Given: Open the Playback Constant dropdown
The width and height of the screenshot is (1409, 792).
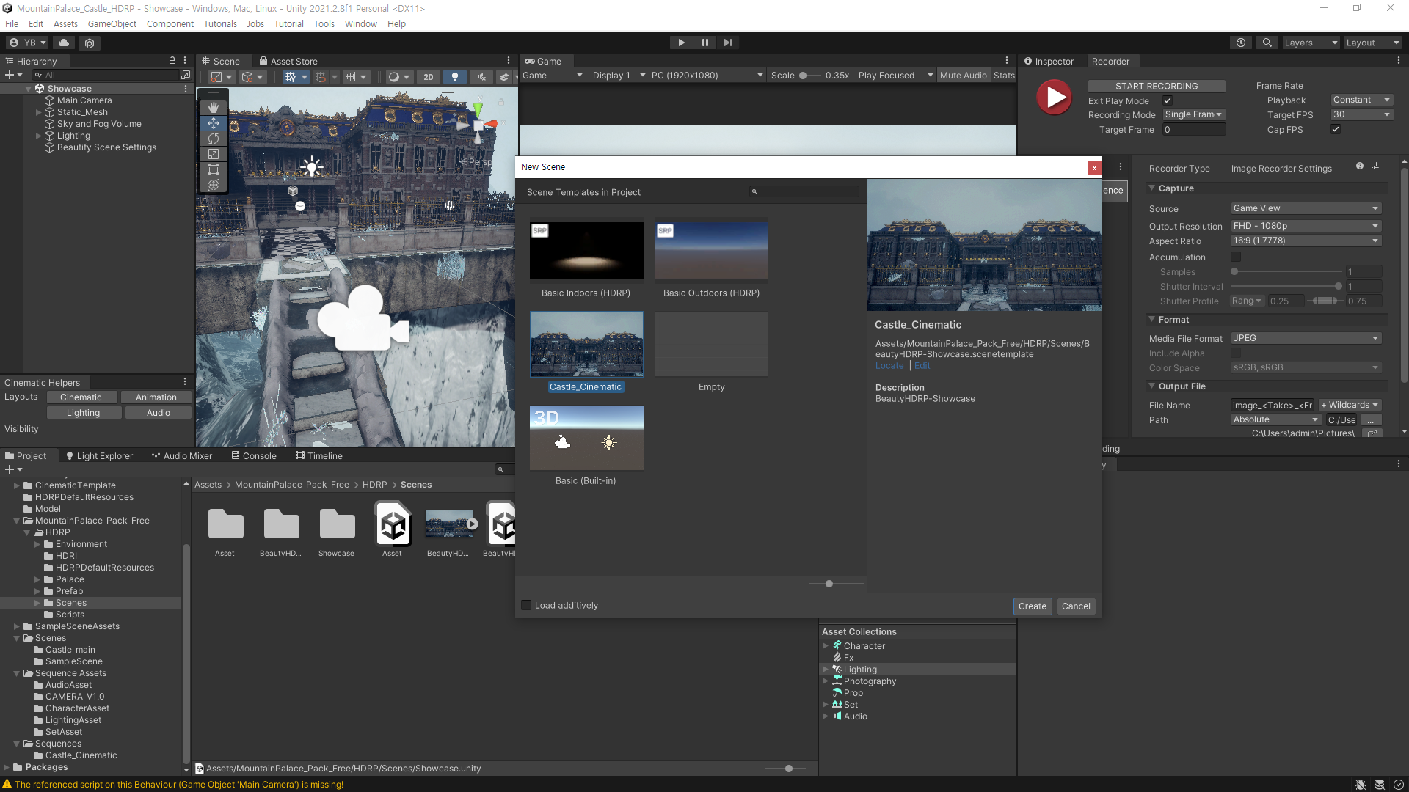Looking at the screenshot, I should pyautogui.click(x=1361, y=99).
